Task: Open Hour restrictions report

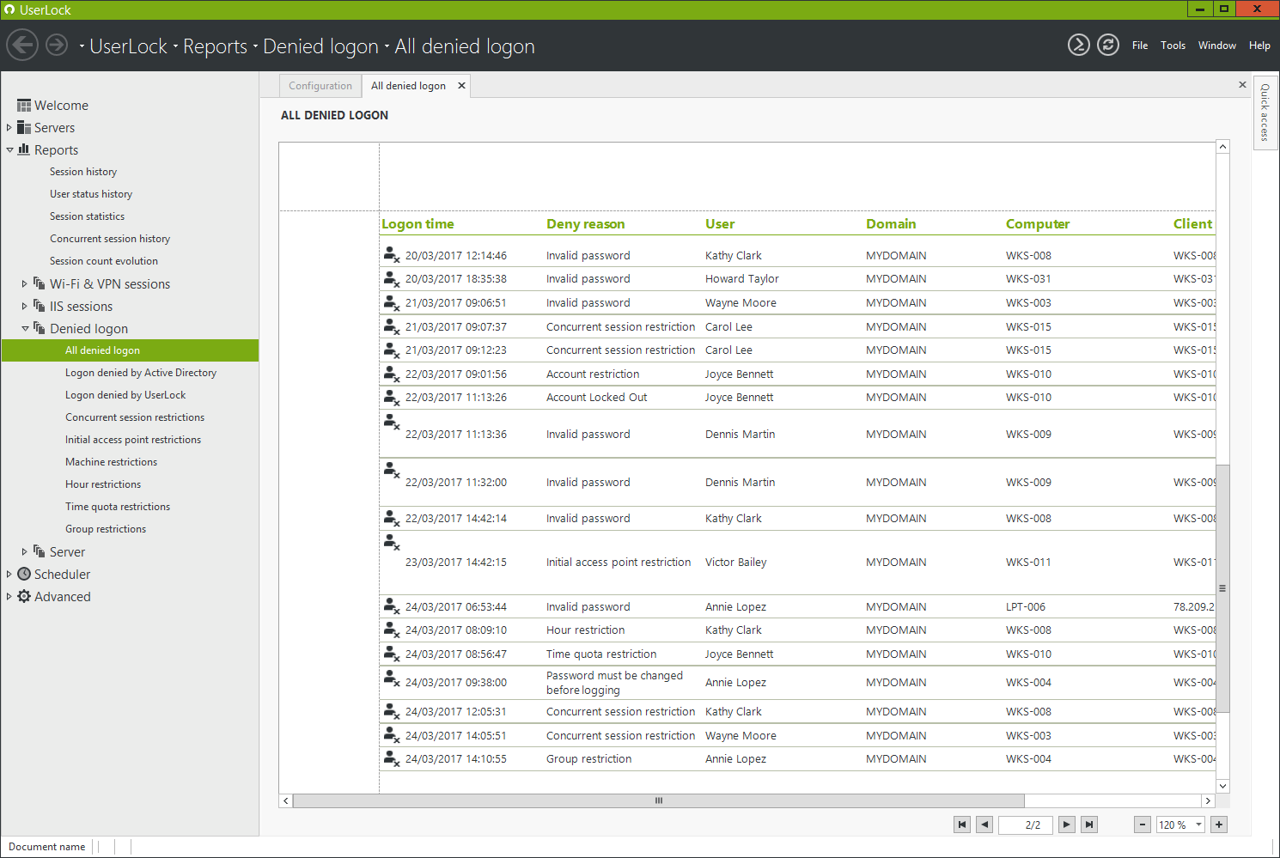Action: coord(103,484)
